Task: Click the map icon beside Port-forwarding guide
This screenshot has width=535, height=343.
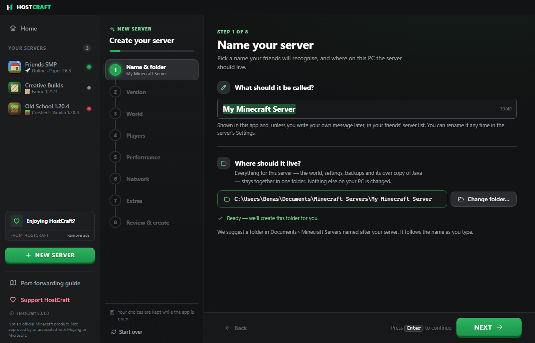Action: 13,283
